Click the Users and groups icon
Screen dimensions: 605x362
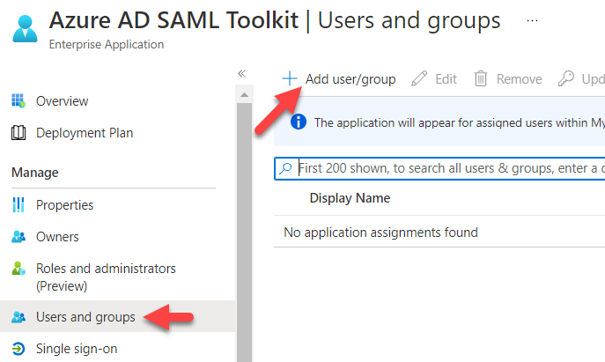tap(18, 317)
